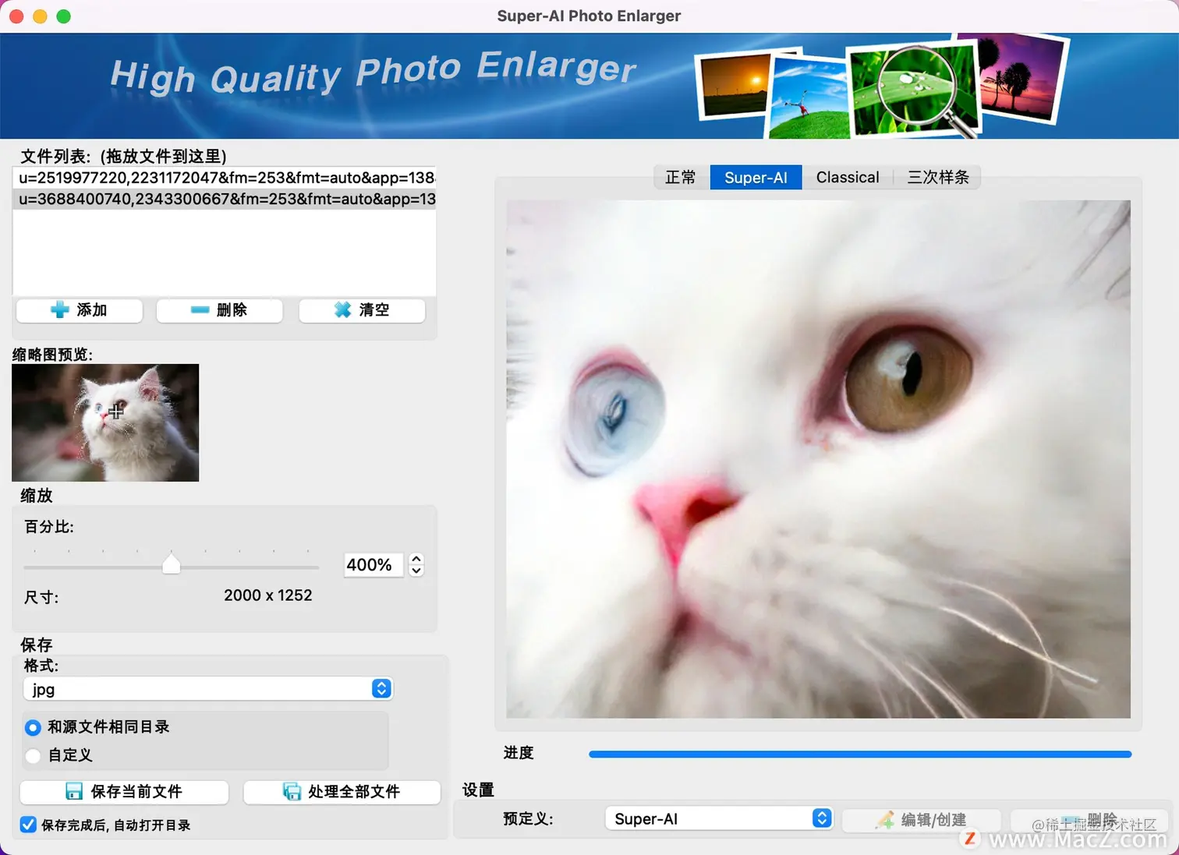This screenshot has height=855, width=1179.
Task: Click the blue X icon on 清空
Action: point(342,310)
